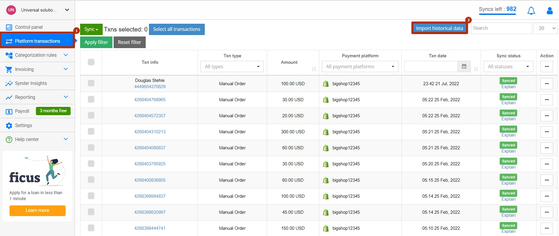Open the All payment platforms dropdown
This screenshot has height=236, width=559.
pyautogui.click(x=360, y=66)
